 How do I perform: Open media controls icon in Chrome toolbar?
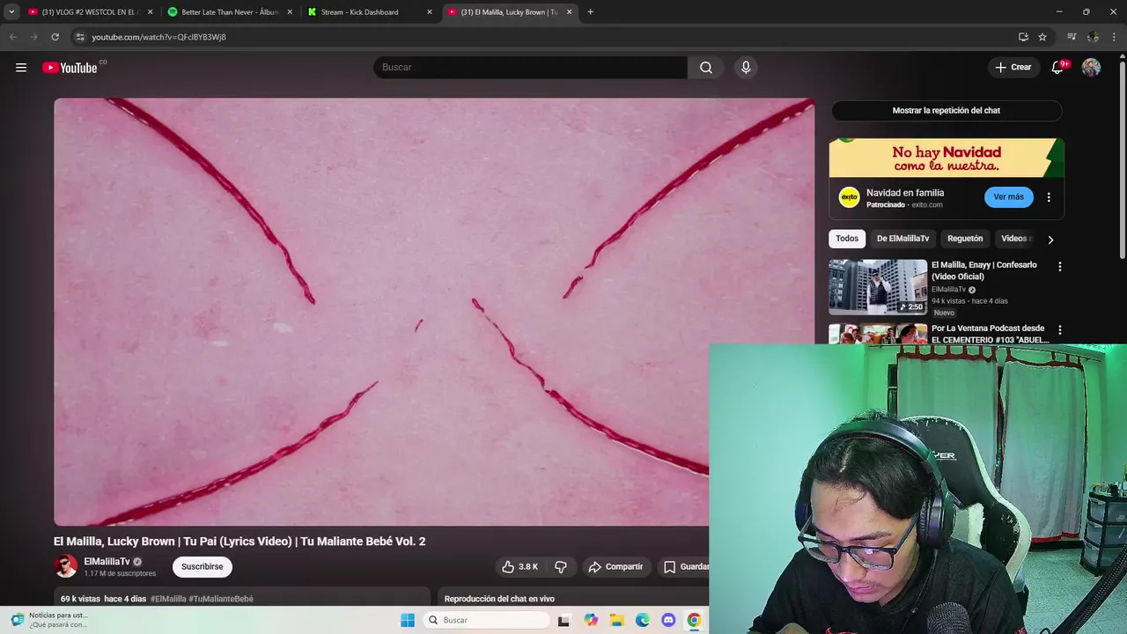tap(1072, 37)
